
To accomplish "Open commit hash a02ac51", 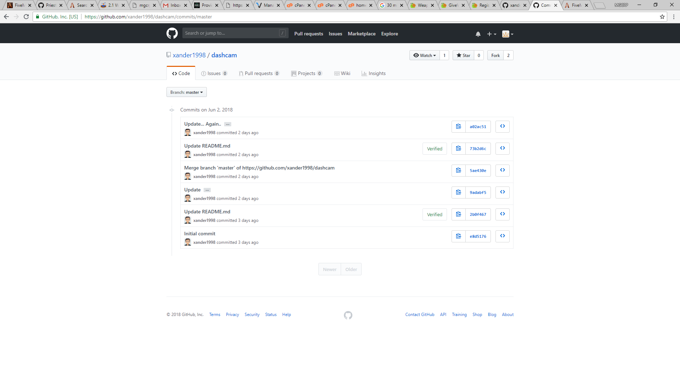I will (x=478, y=127).
